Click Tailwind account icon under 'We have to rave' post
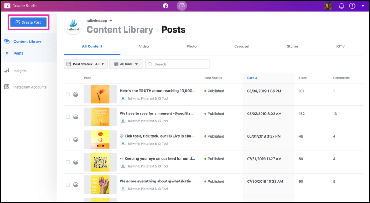The width and height of the screenshot is (370, 203). [123, 121]
